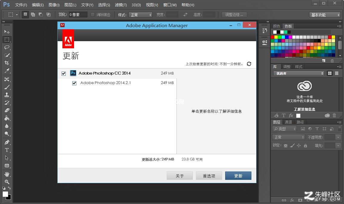Uncheck Adobe Photoshop 2014.2.1 update
The height and width of the screenshot is (204, 344).
click(x=74, y=83)
